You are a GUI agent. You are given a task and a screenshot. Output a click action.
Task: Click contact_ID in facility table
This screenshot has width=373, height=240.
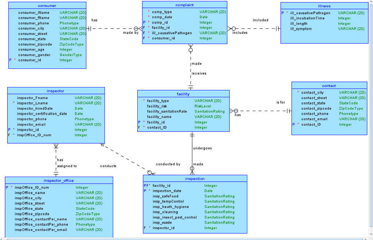[x=157, y=127]
